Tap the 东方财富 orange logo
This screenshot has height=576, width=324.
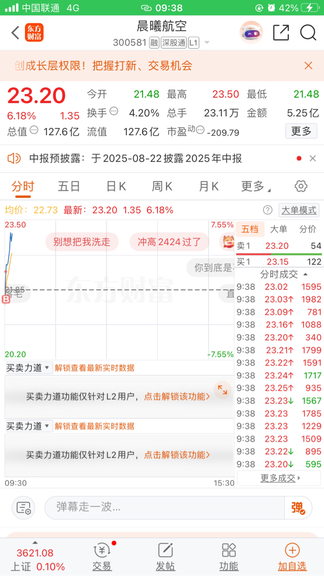click(x=34, y=32)
